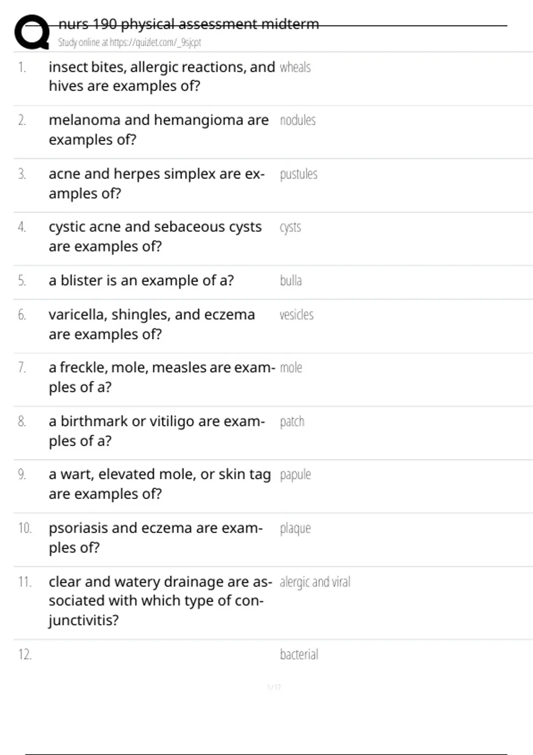Click the cystic acne and sebaceous cysts question

pyautogui.click(x=155, y=236)
